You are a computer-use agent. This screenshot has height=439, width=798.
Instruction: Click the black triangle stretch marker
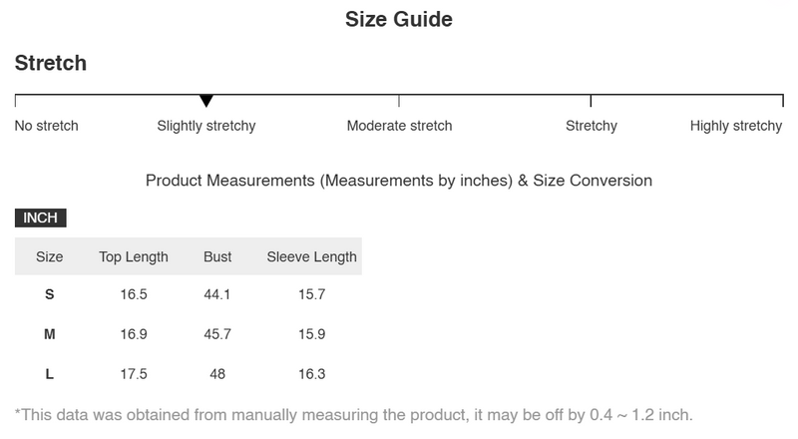tap(206, 101)
